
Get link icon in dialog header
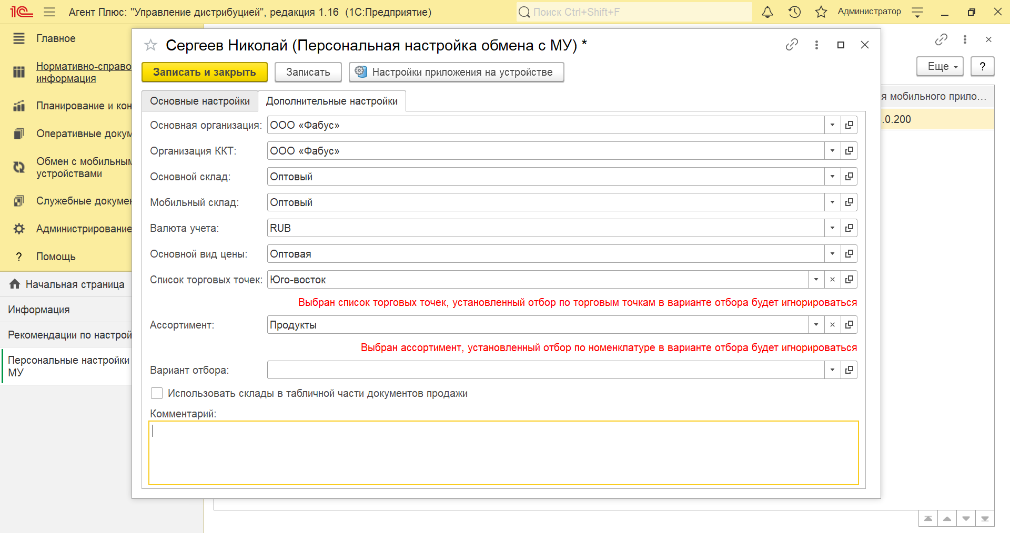coord(792,45)
